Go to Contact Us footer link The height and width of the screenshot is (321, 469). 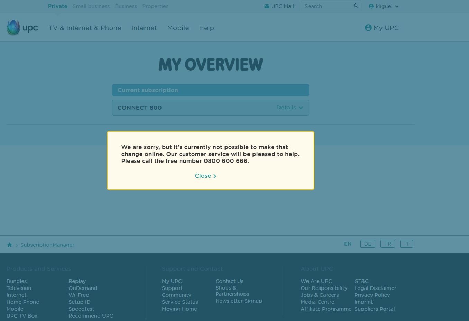tap(229, 281)
